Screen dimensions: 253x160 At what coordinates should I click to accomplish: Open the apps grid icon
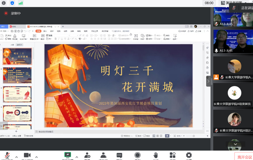coord(173,155)
